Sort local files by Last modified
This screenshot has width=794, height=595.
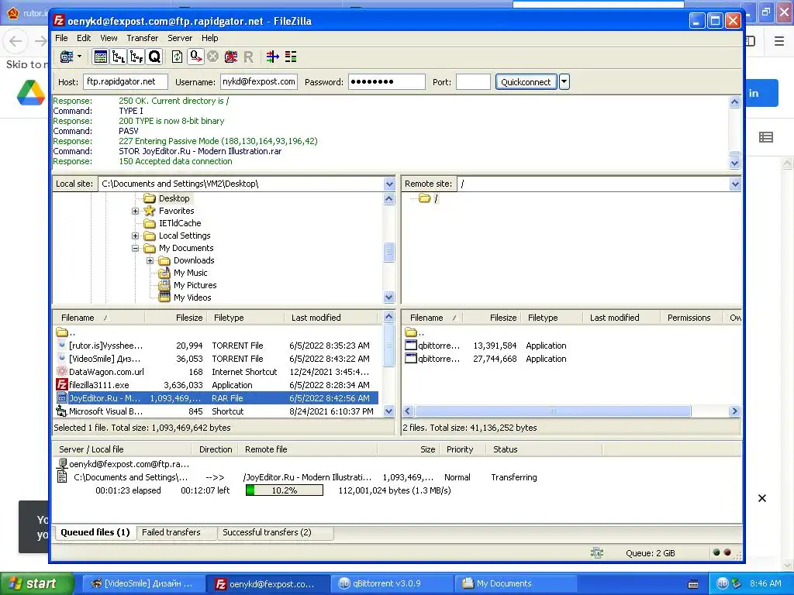(x=331, y=318)
